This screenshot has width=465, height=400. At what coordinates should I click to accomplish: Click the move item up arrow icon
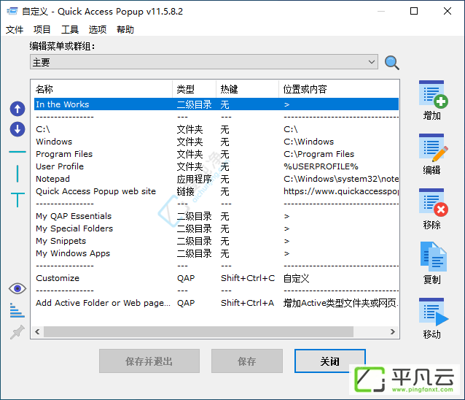click(17, 109)
